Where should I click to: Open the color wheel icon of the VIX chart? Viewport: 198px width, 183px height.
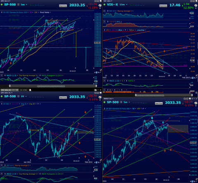pos(196,5)
